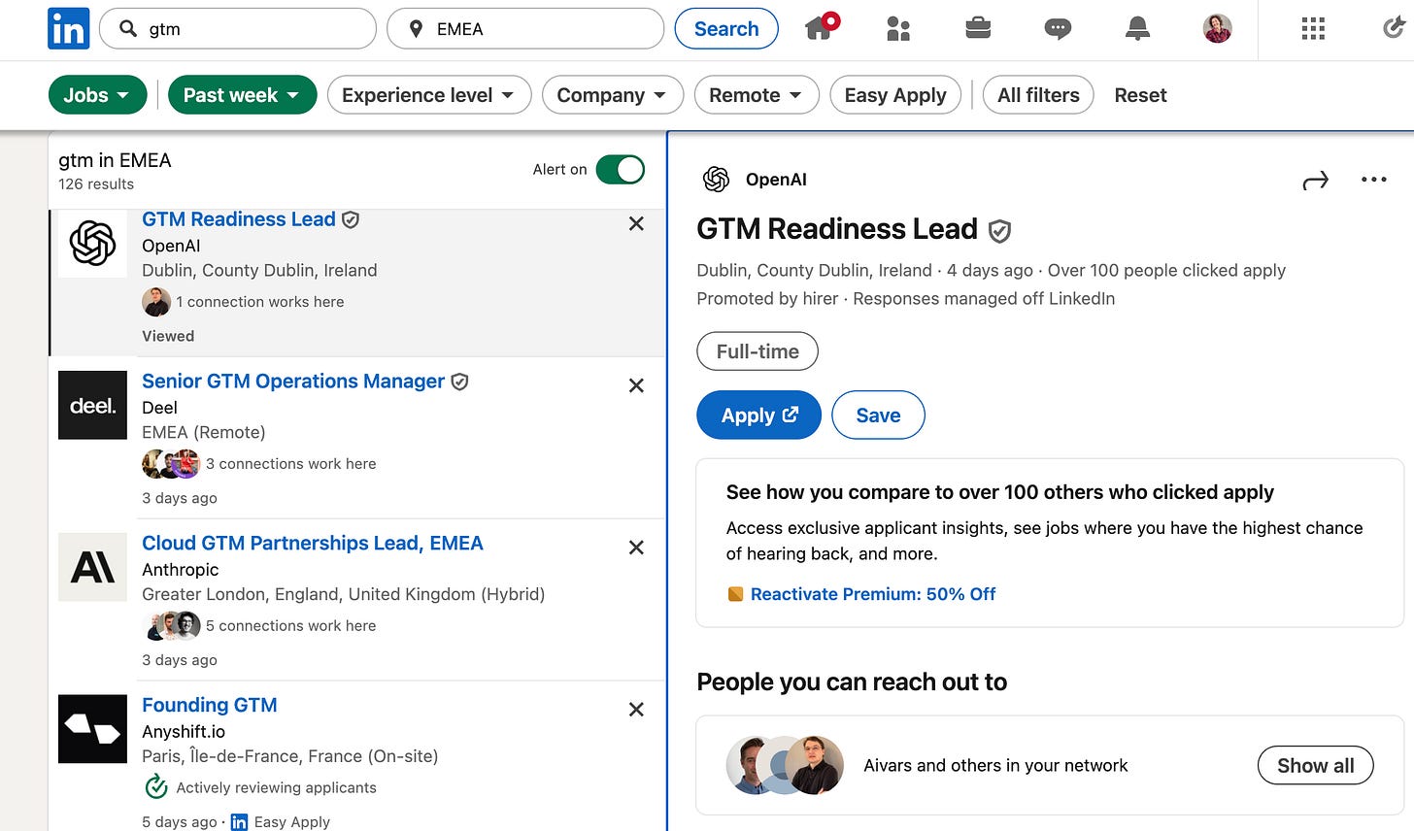Viewport: 1414px width, 831px height.
Task: Go to the Home feed icon
Action: pos(821,27)
